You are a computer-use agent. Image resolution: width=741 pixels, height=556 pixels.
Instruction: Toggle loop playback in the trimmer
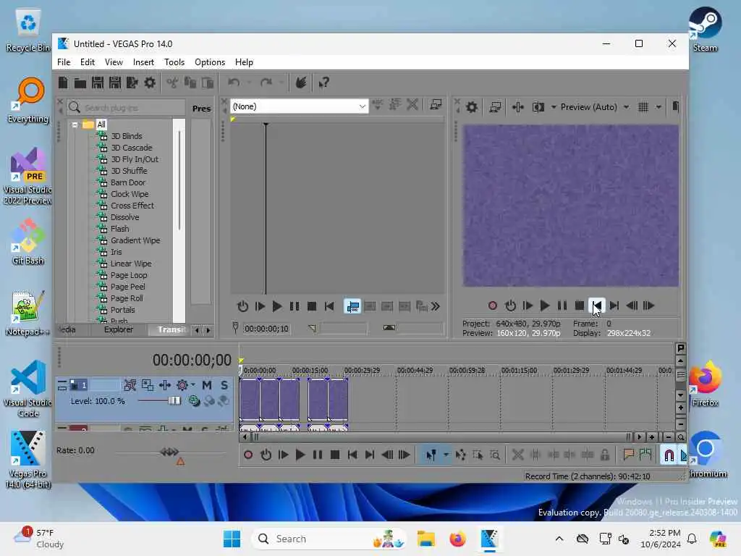(x=242, y=306)
